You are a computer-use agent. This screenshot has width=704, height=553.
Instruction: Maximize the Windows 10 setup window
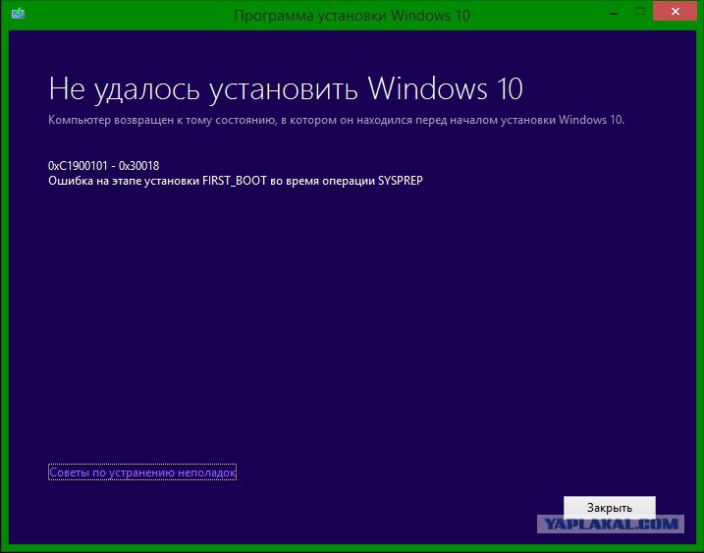pos(640,12)
